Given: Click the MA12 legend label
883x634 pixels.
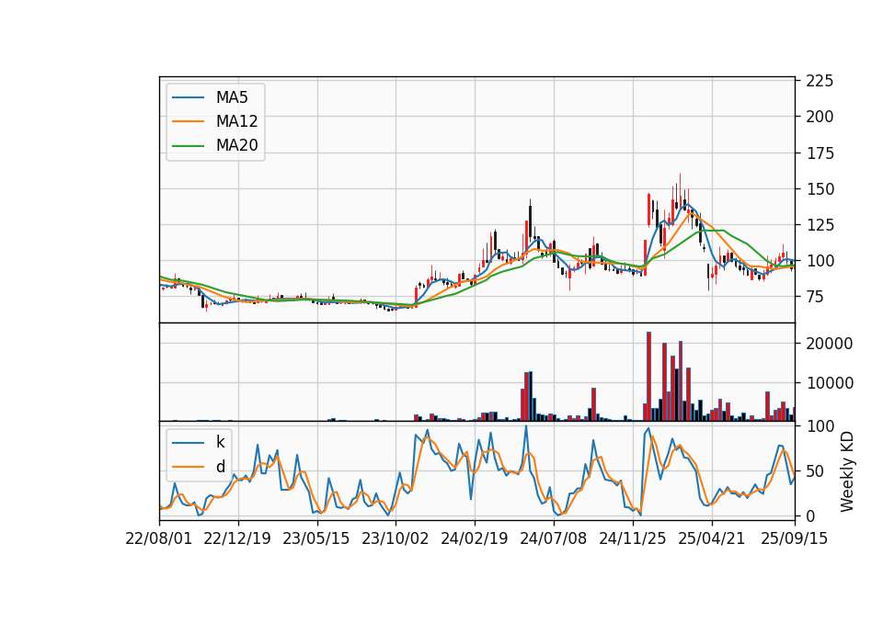Looking at the screenshot, I should point(236,121).
